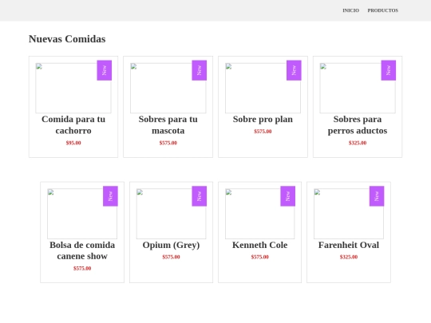Open the Farenheit Oval product title

tap(349, 245)
